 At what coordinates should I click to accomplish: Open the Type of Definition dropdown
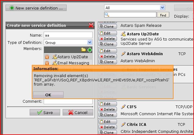pos(68,42)
